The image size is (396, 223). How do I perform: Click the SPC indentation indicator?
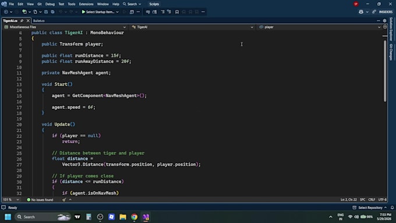(x=362, y=200)
